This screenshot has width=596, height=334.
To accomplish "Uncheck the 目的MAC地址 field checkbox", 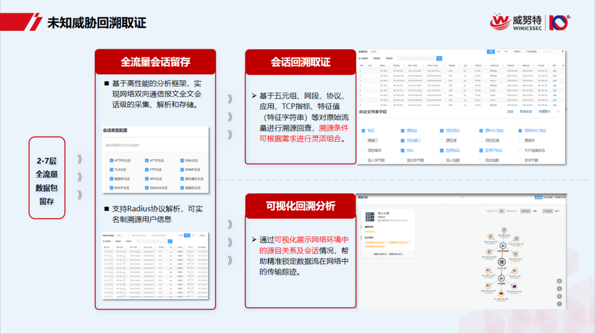I will 520,131.
